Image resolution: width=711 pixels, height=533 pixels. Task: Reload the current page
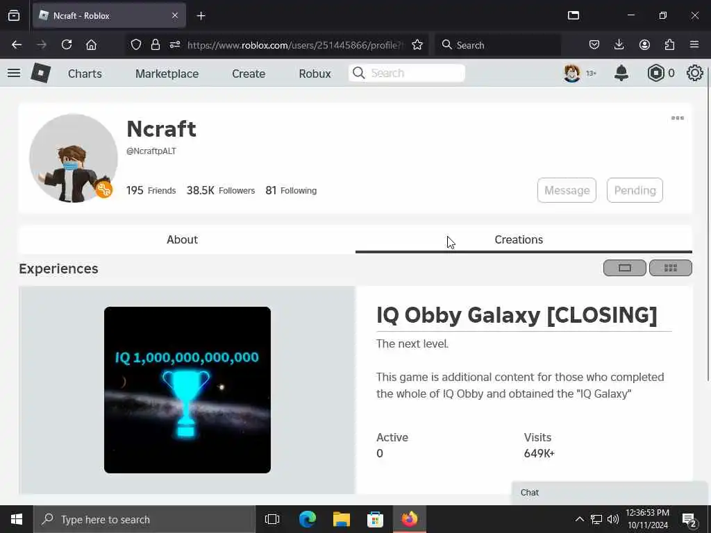point(67,45)
